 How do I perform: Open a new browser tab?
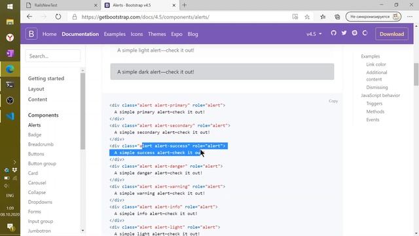[x=185, y=5]
